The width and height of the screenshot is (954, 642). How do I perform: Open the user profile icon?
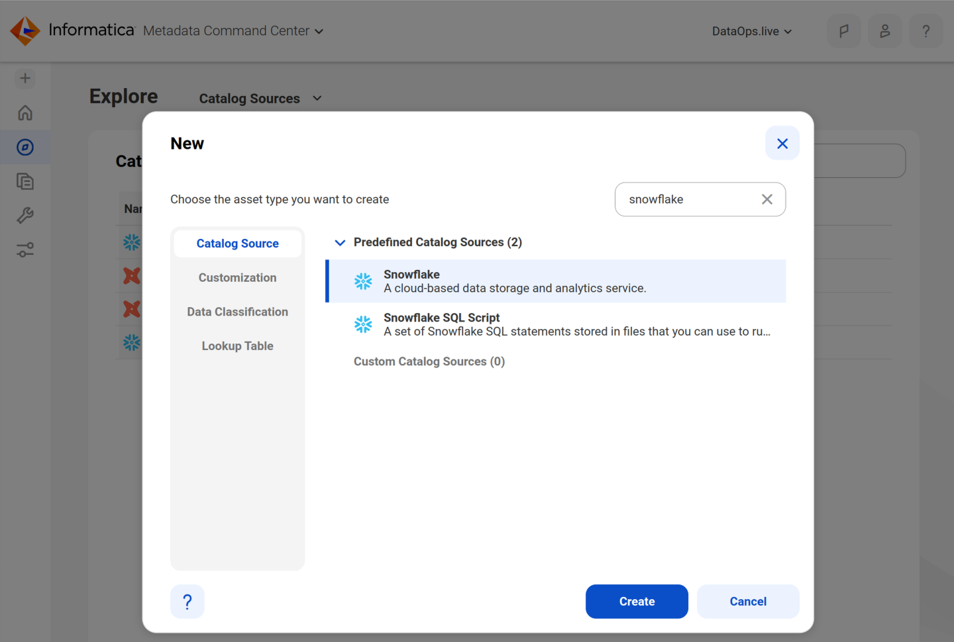click(885, 31)
